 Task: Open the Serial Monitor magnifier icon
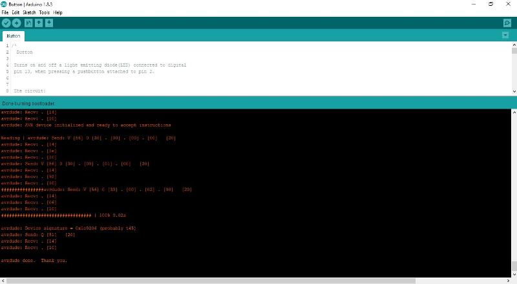click(507, 23)
